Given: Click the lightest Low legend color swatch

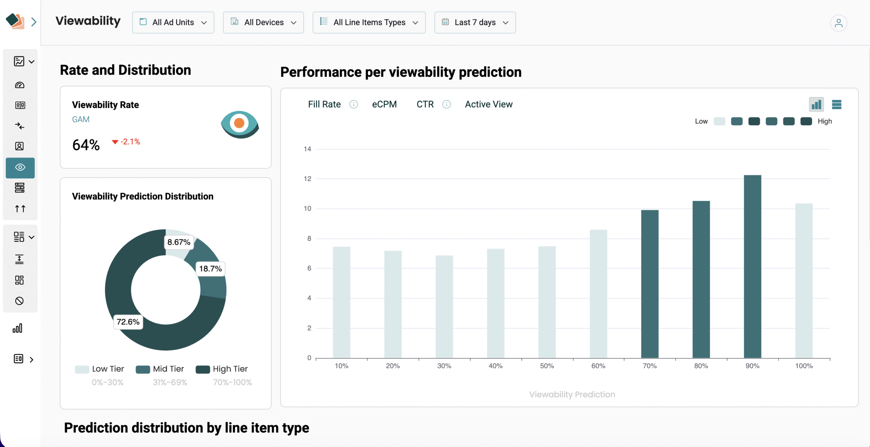Looking at the screenshot, I should pyautogui.click(x=719, y=122).
